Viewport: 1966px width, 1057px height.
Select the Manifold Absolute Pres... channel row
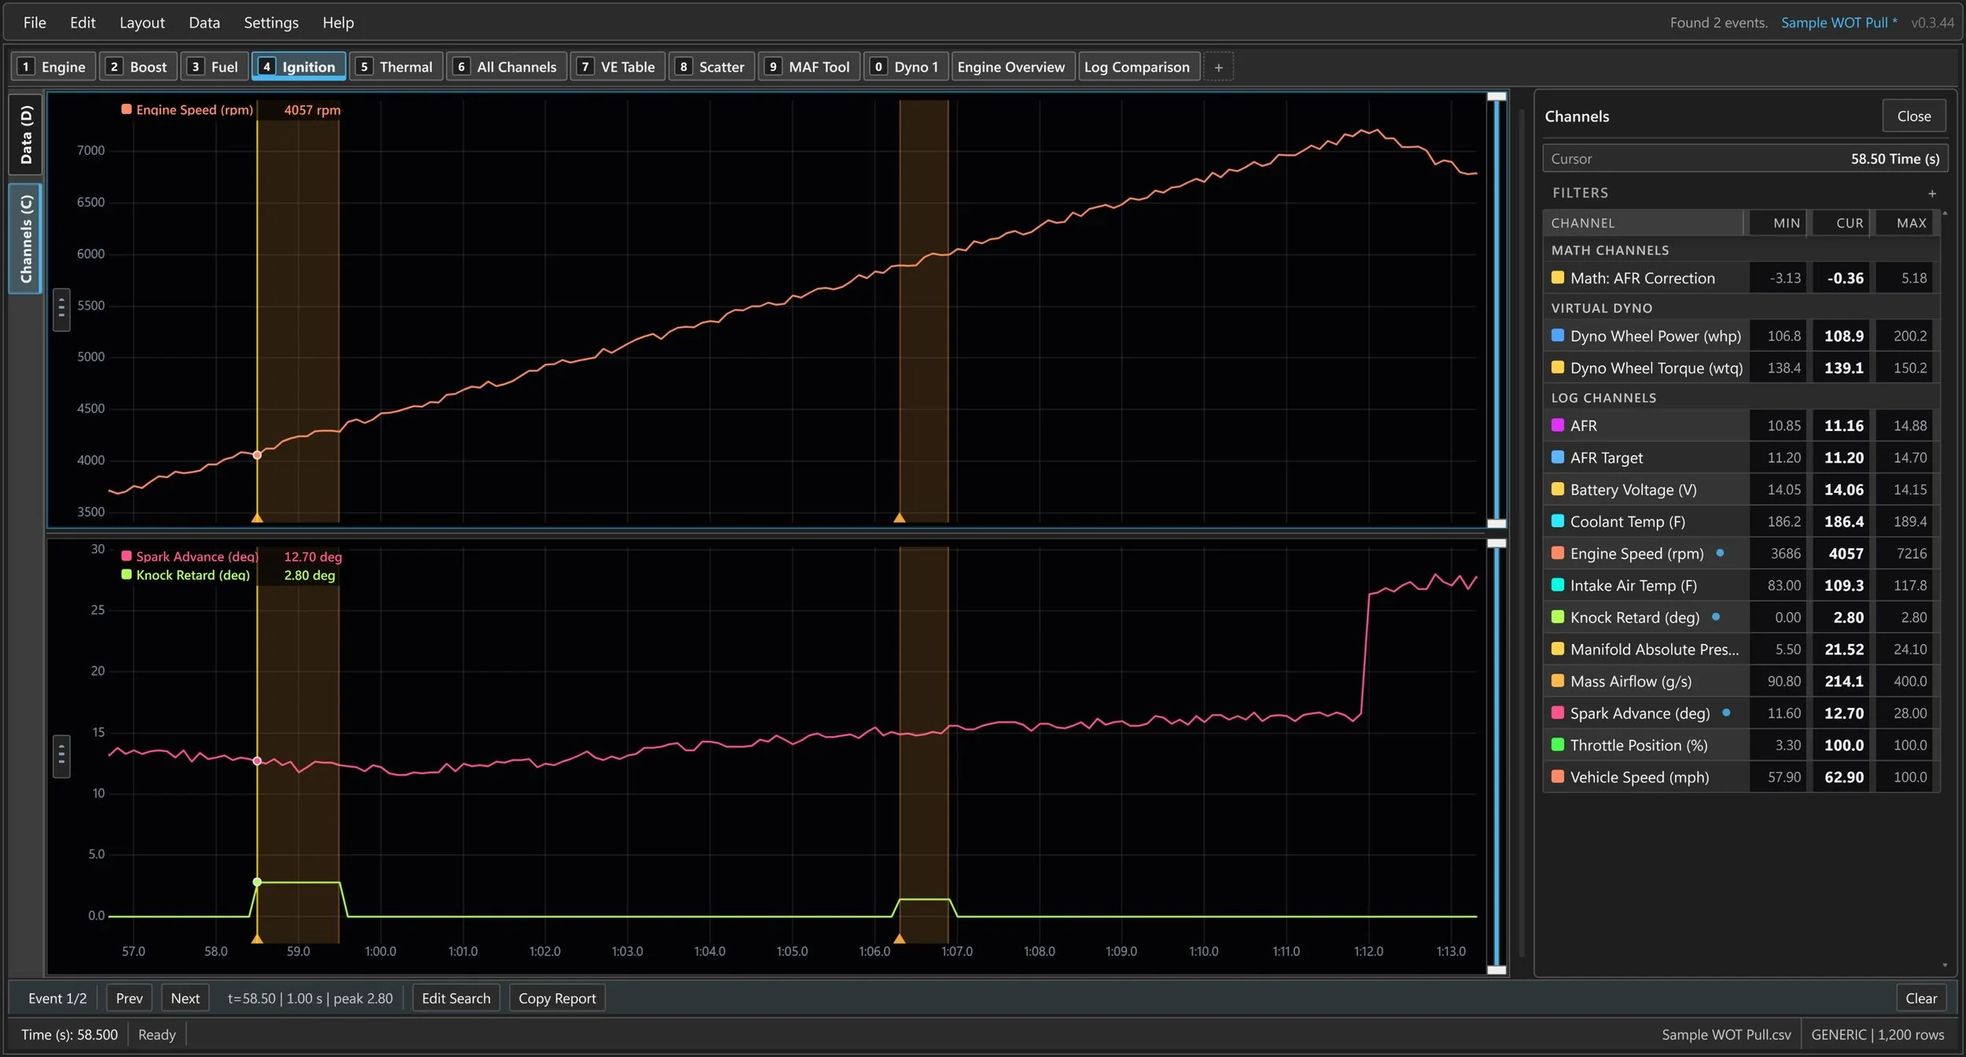point(1741,650)
